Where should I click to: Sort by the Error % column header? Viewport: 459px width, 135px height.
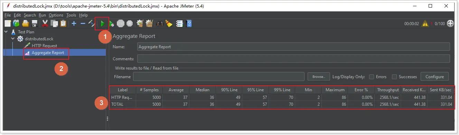pos(362,90)
